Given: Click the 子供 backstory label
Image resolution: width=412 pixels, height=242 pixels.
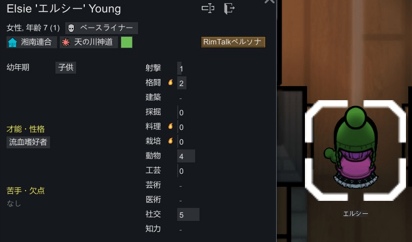Looking at the screenshot, I should click(x=66, y=68).
